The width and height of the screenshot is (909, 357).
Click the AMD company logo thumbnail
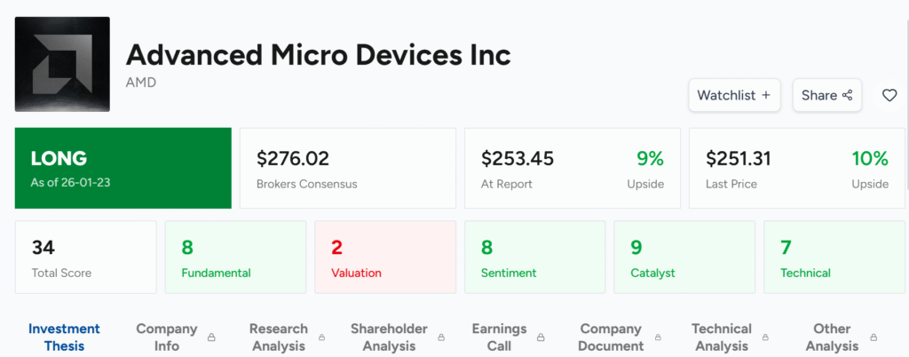pos(62,64)
